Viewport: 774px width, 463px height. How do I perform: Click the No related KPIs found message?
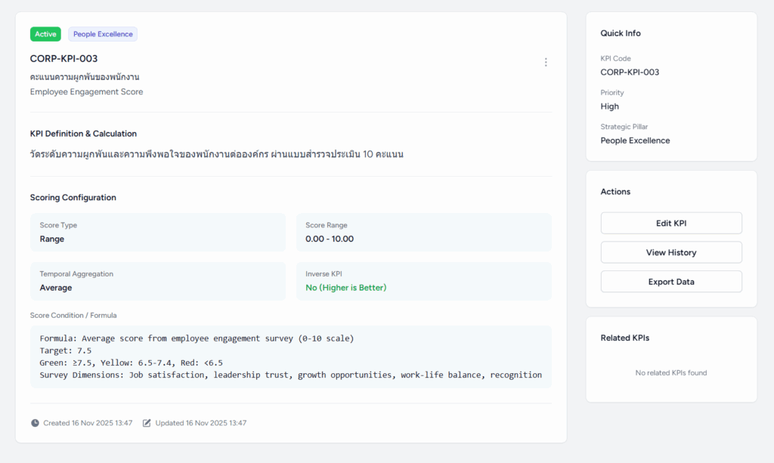[670, 373]
